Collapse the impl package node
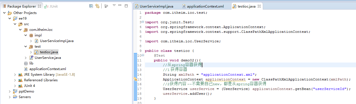Viewport: 356px width, 104px height. click(25, 35)
